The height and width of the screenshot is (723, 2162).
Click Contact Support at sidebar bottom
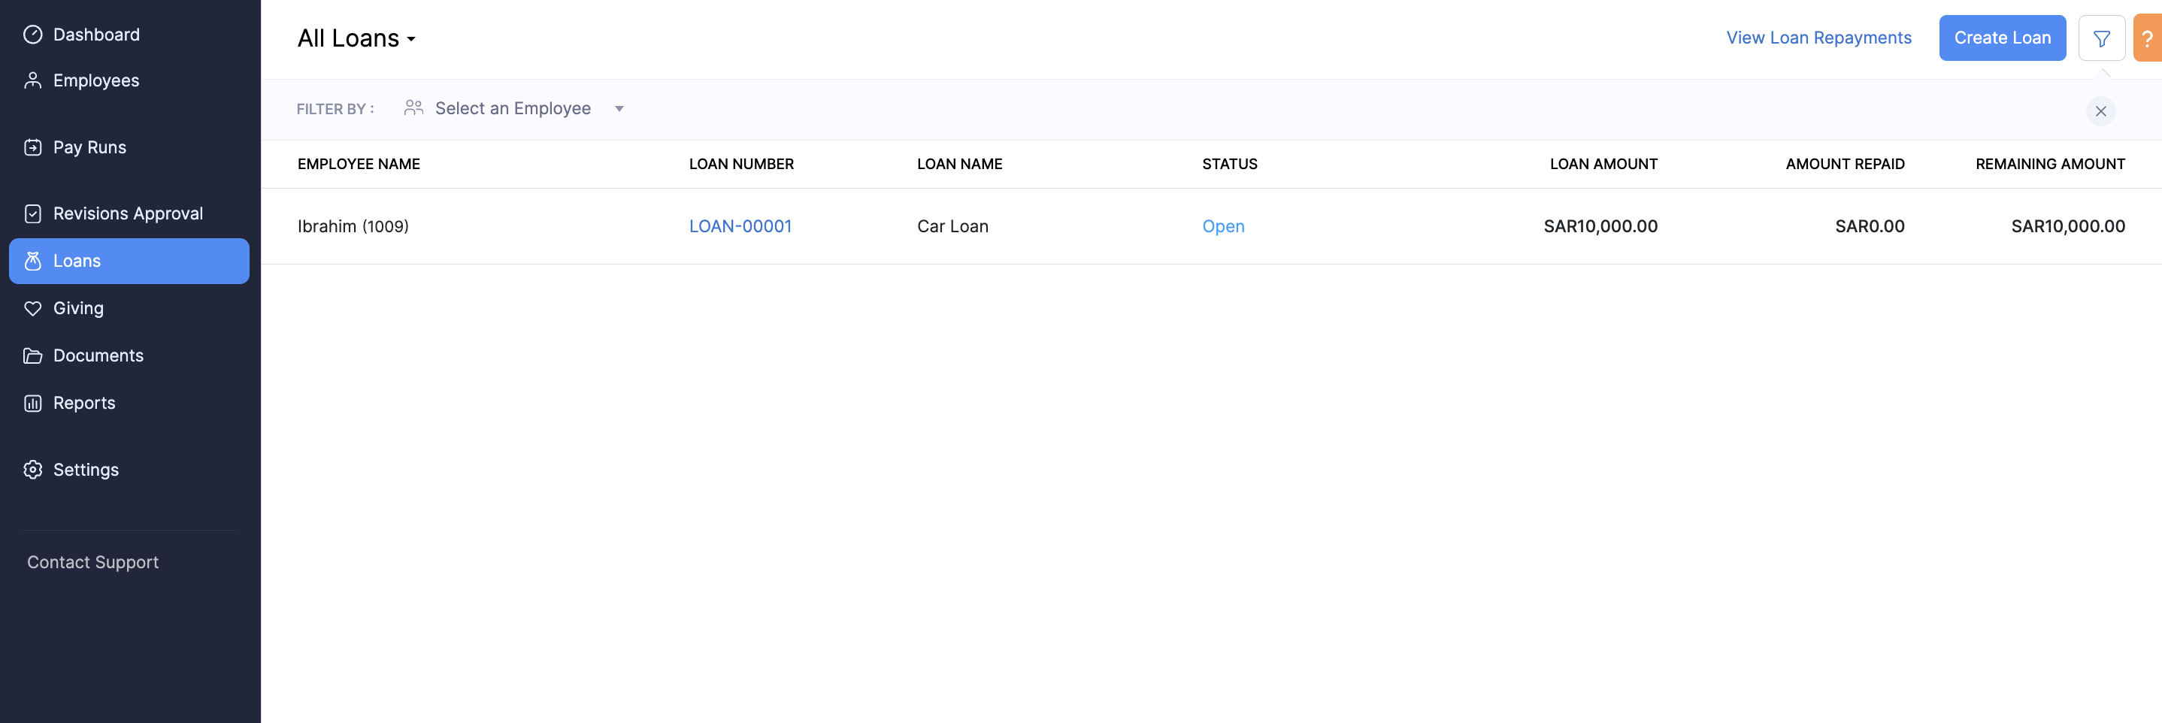click(92, 562)
